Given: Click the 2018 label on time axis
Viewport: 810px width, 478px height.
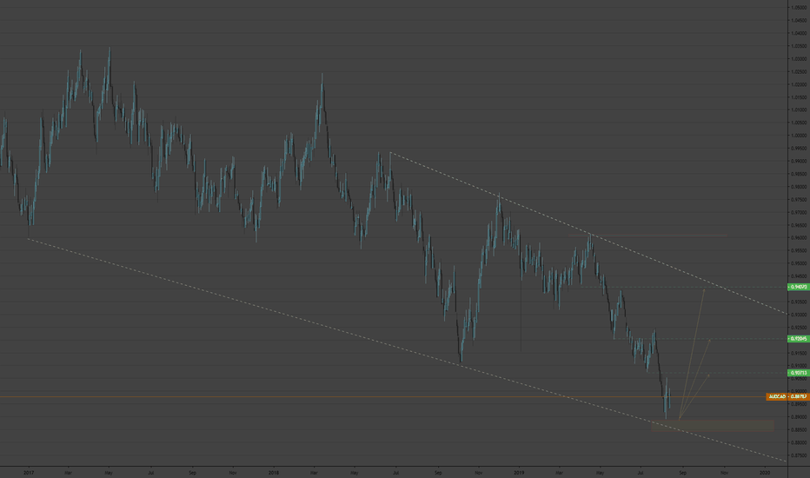Looking at the screenshot, I should 274,472.
